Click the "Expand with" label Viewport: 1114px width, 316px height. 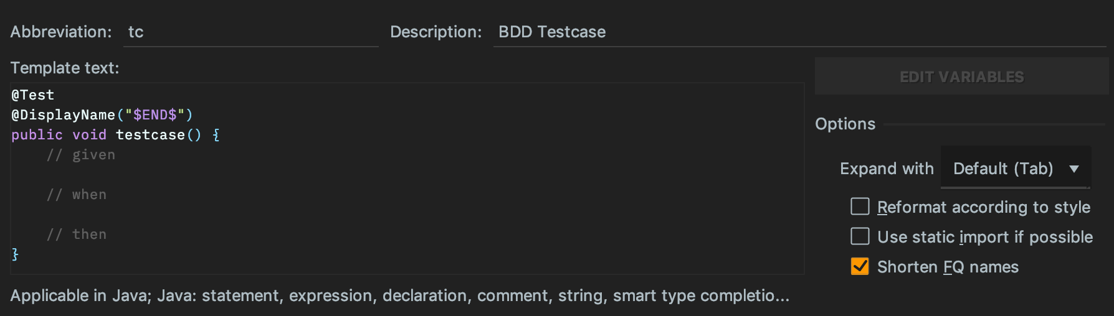click(887, 169)
